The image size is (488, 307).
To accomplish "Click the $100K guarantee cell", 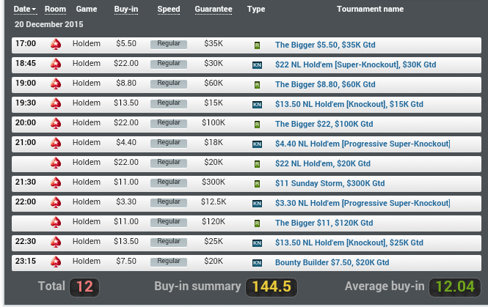I will click(214, 122).
